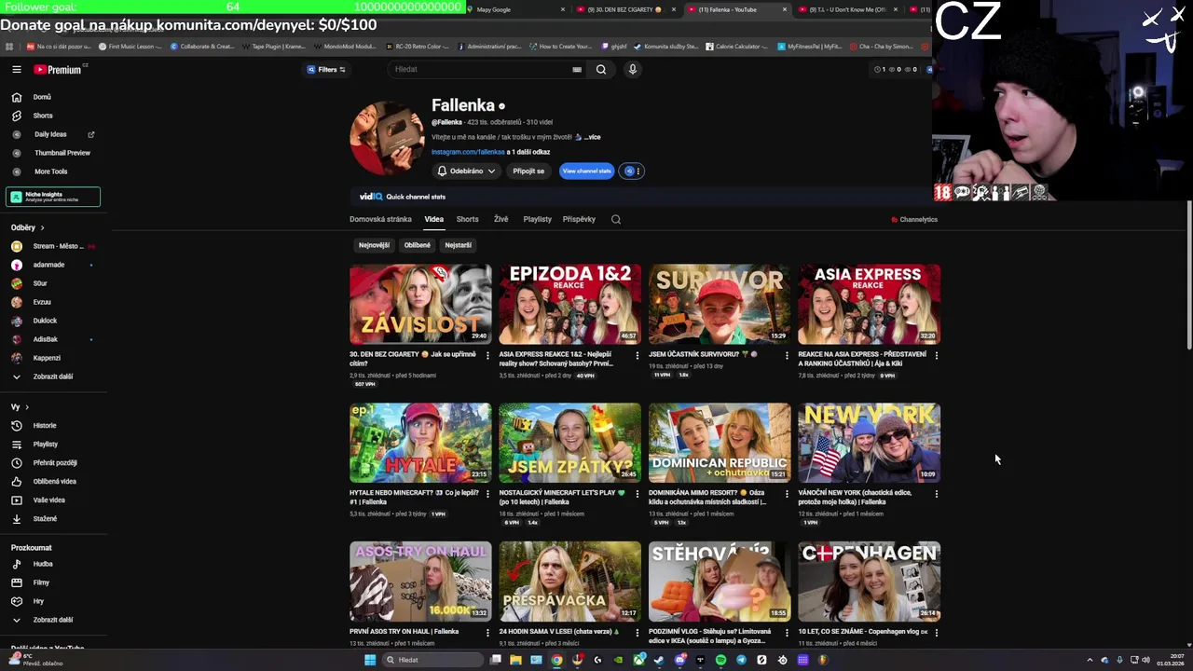Open Oblíbená videa list

coord(54,482)
